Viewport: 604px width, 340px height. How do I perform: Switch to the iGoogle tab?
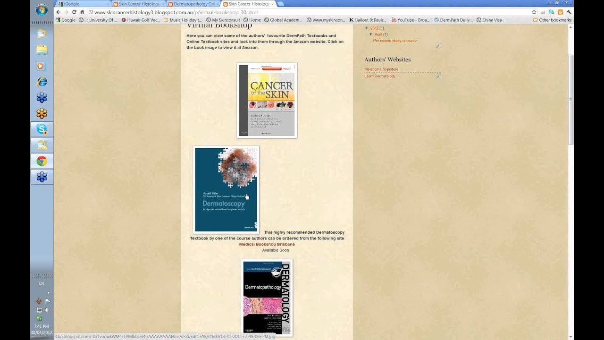tap(81, 4)
